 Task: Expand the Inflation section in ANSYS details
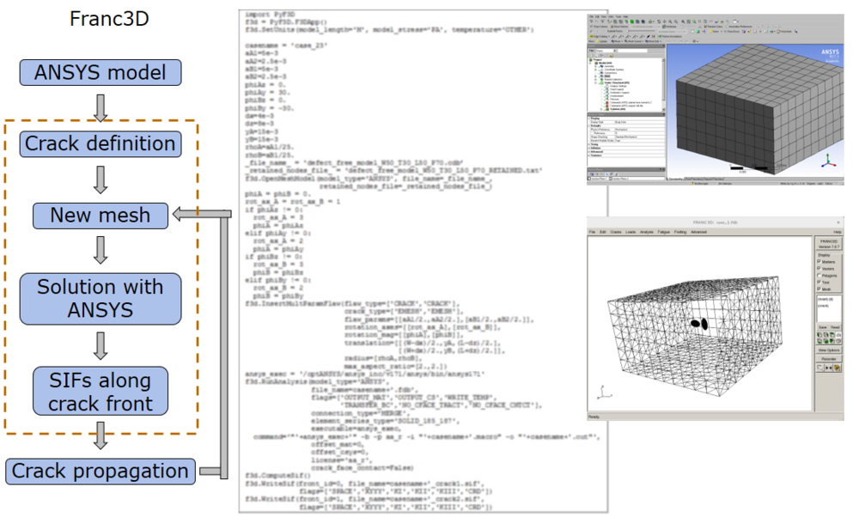pos(589,148)
